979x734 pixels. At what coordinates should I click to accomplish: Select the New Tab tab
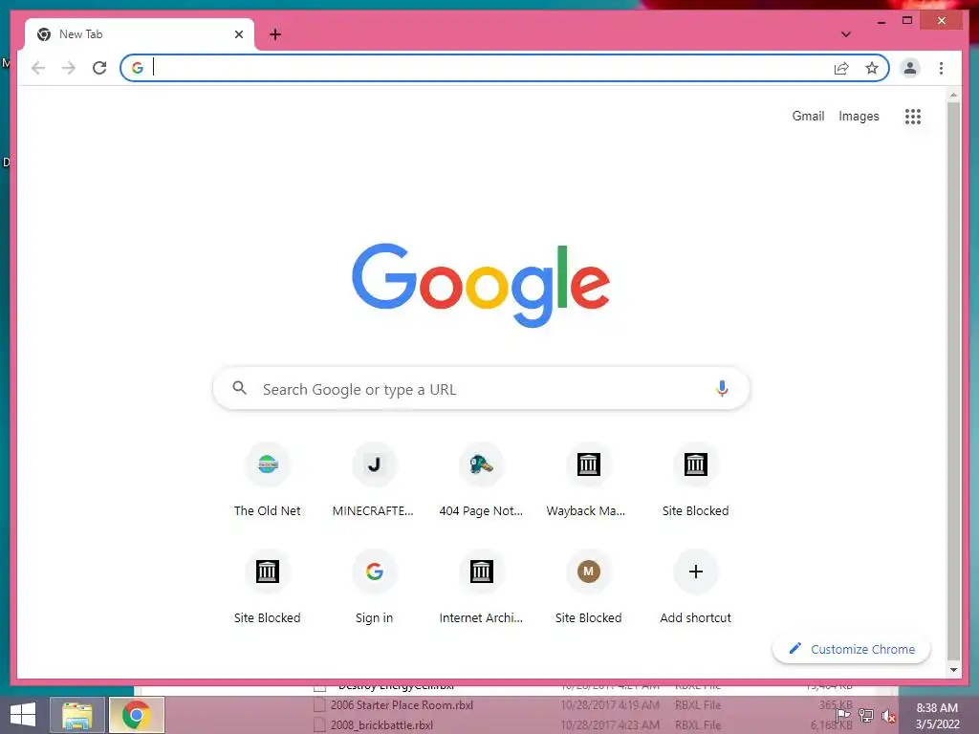tap(139, 34)
